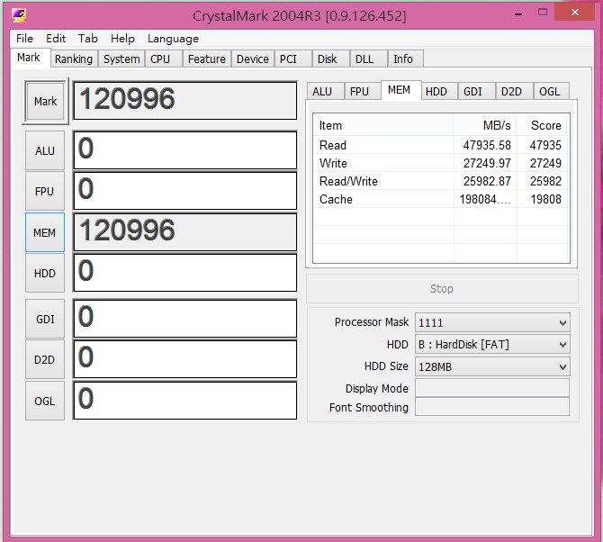Click the ALU score field

pos(185,150)
